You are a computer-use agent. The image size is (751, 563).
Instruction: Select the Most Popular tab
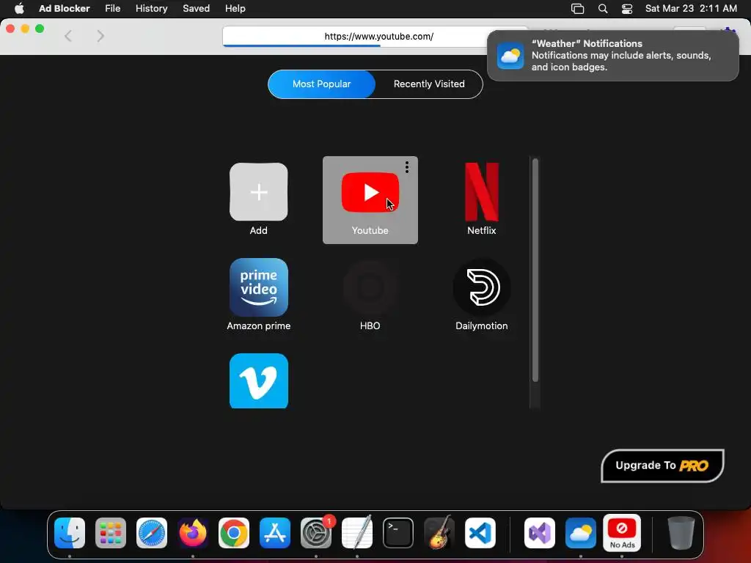click(321, 84)
